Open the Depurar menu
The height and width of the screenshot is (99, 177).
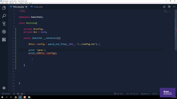click(x=22, y=3)
